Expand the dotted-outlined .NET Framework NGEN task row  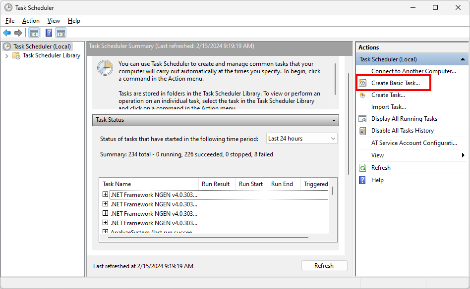(x=105, y=194)
